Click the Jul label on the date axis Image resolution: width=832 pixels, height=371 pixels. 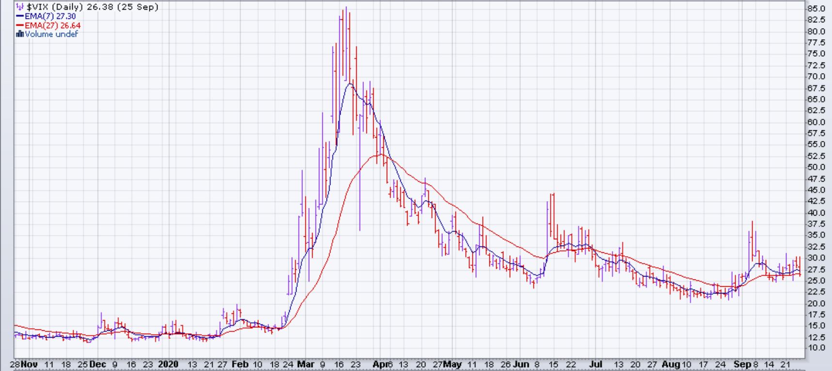(596, 364)
